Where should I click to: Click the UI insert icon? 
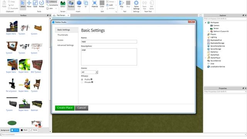[x=86, y=4]
